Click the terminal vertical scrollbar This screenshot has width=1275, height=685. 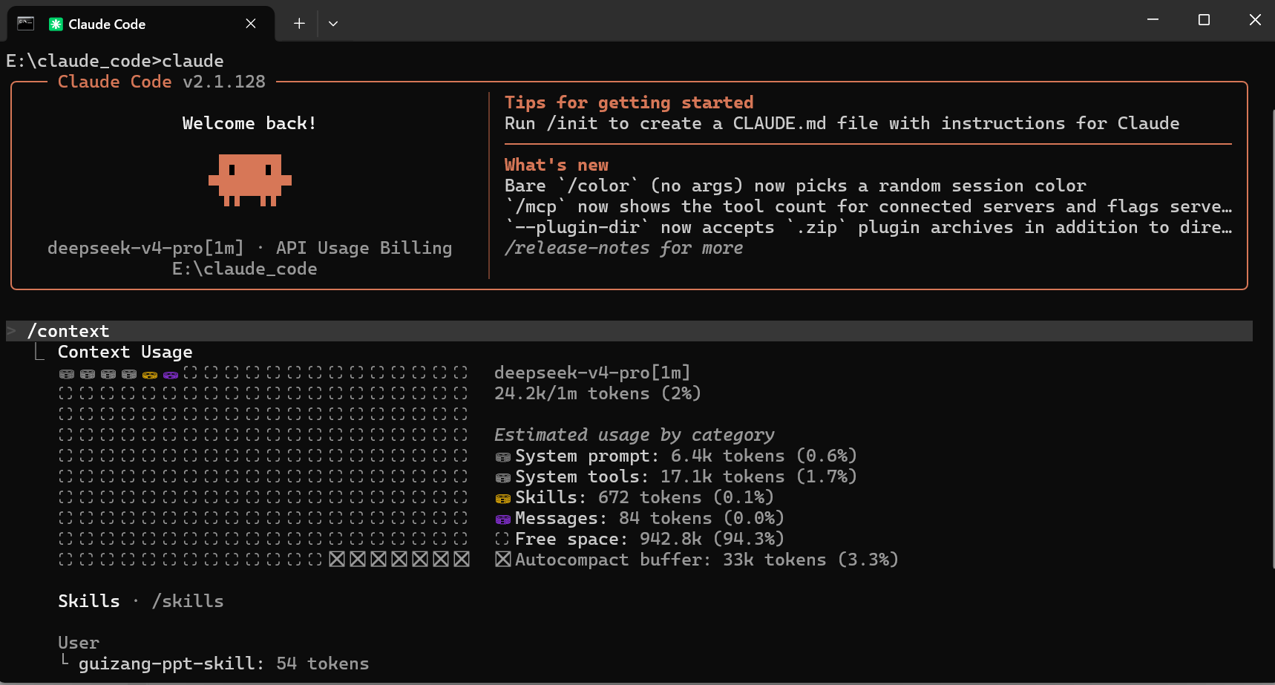[x=1272, y=339]
